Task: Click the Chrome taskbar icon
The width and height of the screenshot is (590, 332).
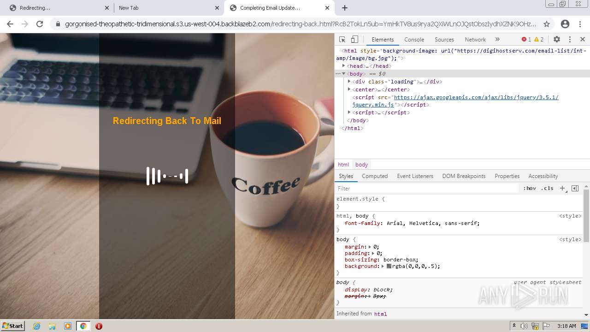Action: (x=83, y=326)
